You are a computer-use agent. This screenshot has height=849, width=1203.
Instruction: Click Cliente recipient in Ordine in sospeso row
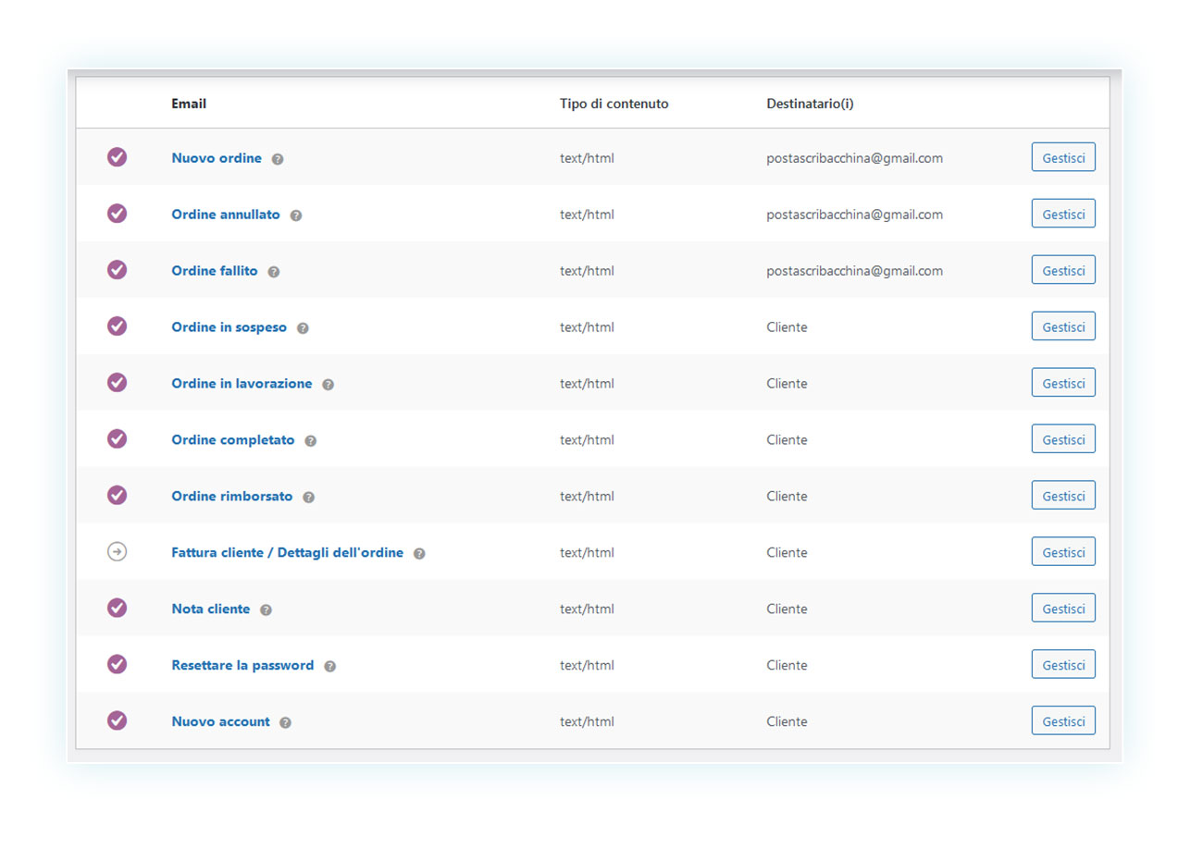tap(787, 327)
